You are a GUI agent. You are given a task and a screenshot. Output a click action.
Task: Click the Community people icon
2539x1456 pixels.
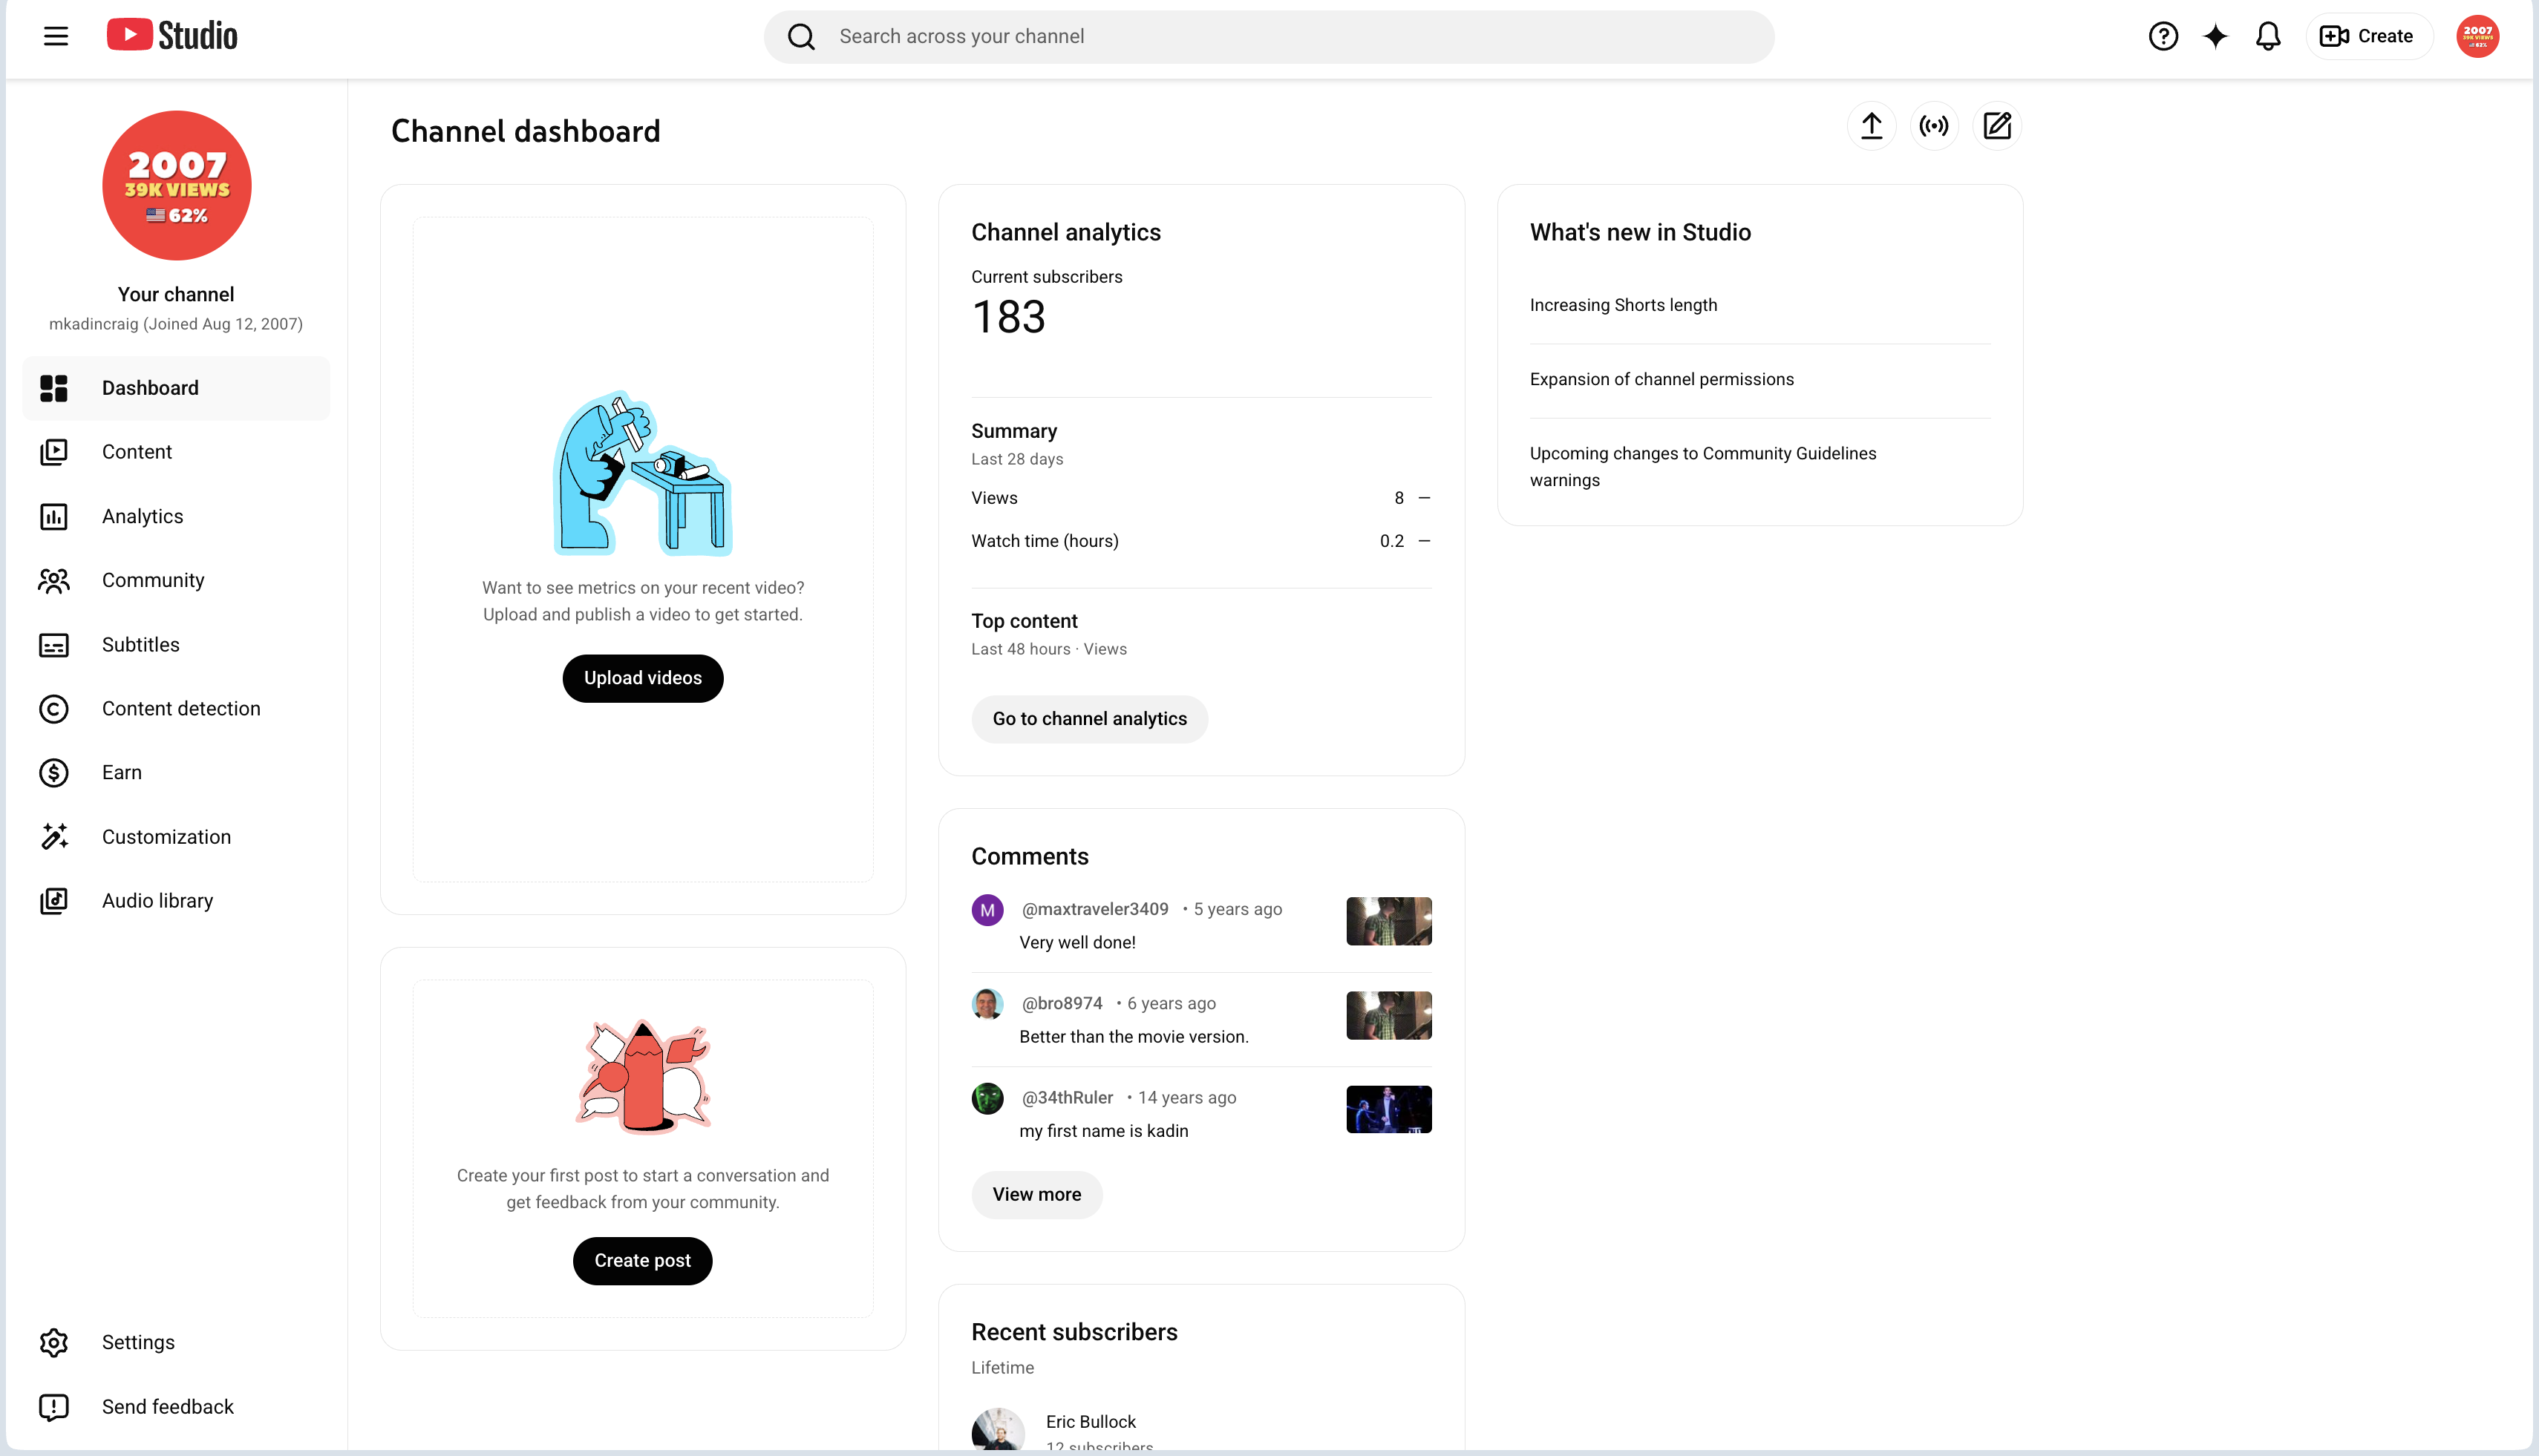(x=54, y=580)
